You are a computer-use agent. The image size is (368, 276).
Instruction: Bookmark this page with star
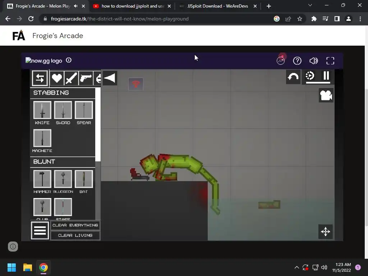click(300, 19)
